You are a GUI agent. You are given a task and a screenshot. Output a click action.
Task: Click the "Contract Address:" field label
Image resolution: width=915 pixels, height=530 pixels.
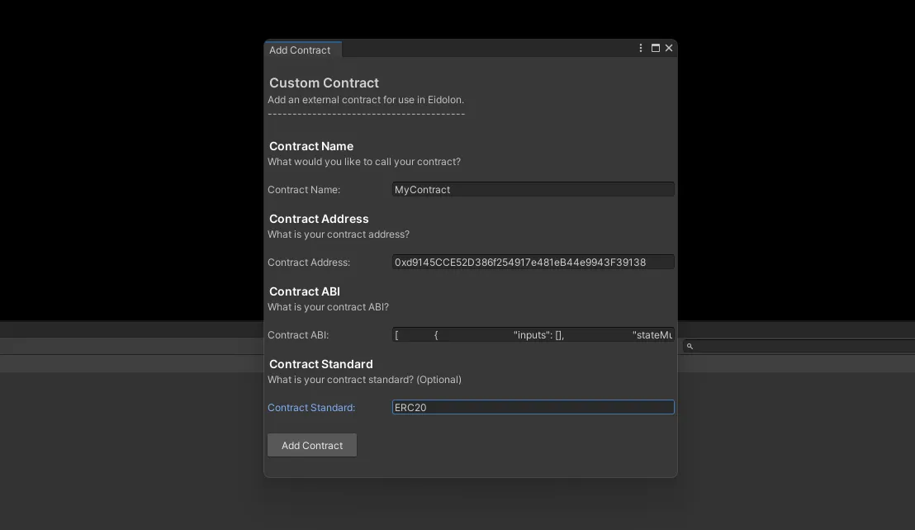(309, 263)
